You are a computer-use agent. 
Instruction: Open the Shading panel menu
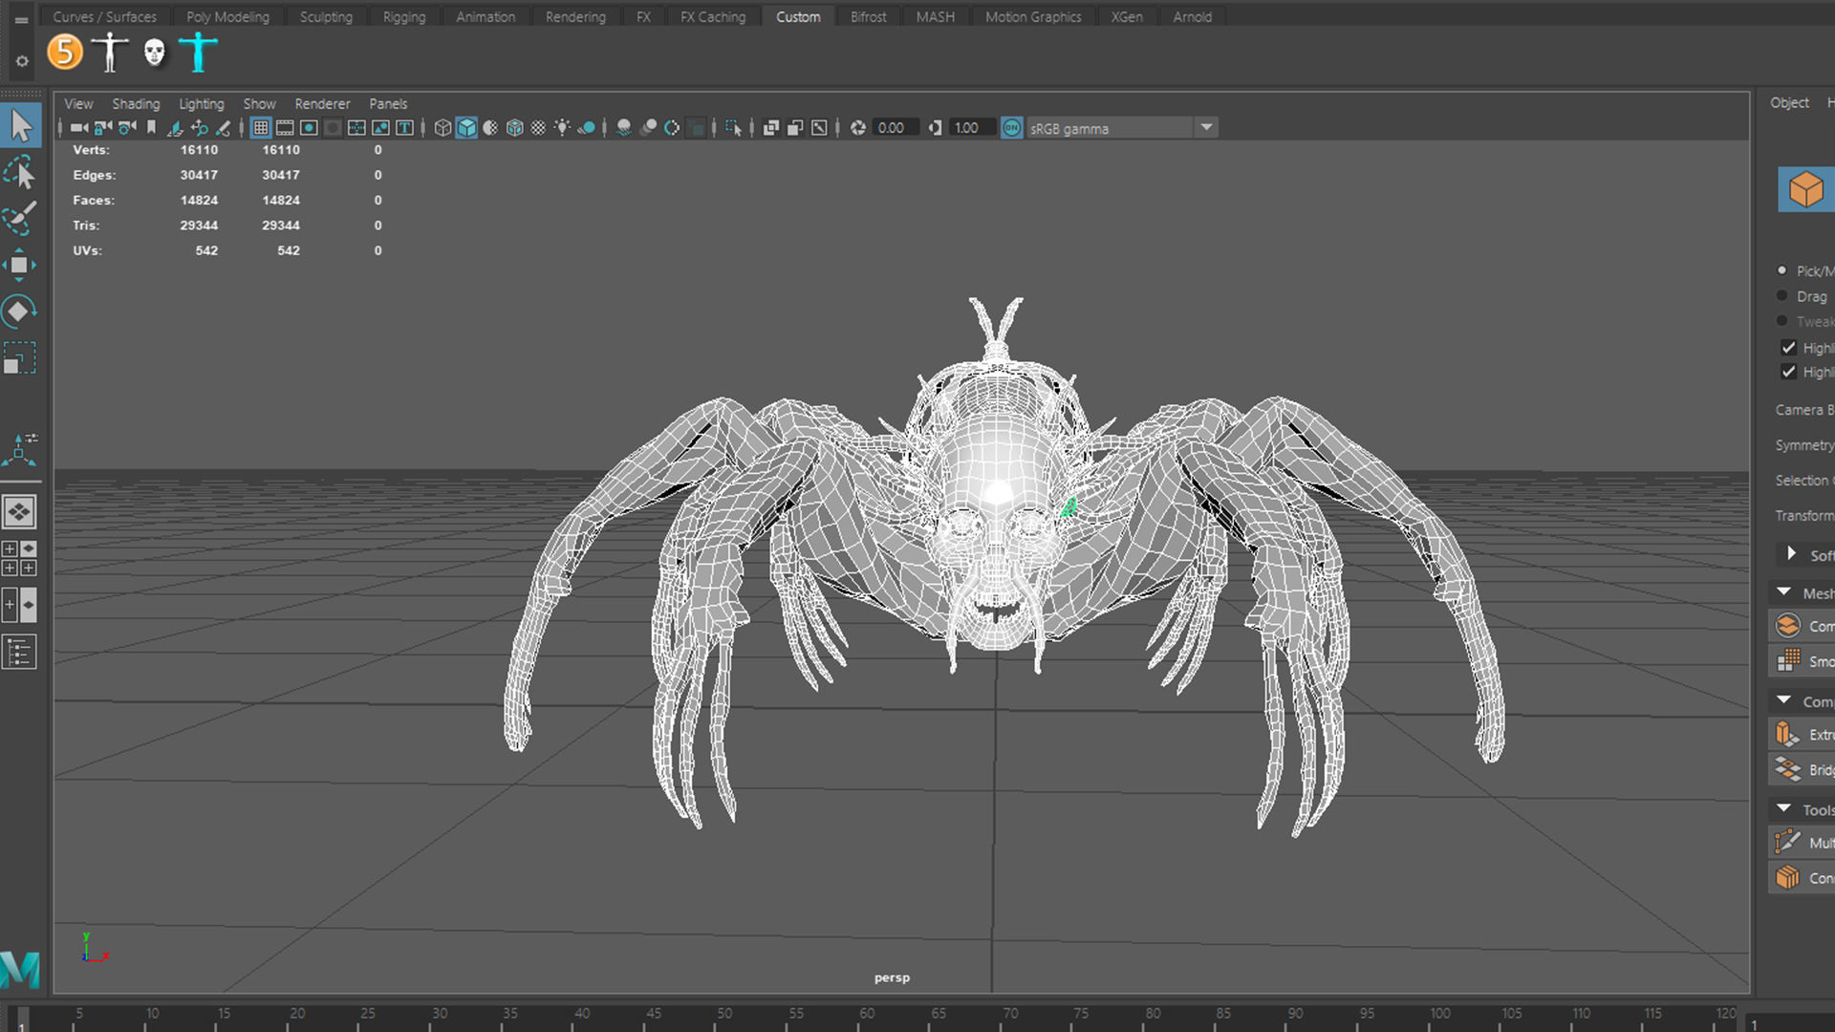(x=136, y=103)
